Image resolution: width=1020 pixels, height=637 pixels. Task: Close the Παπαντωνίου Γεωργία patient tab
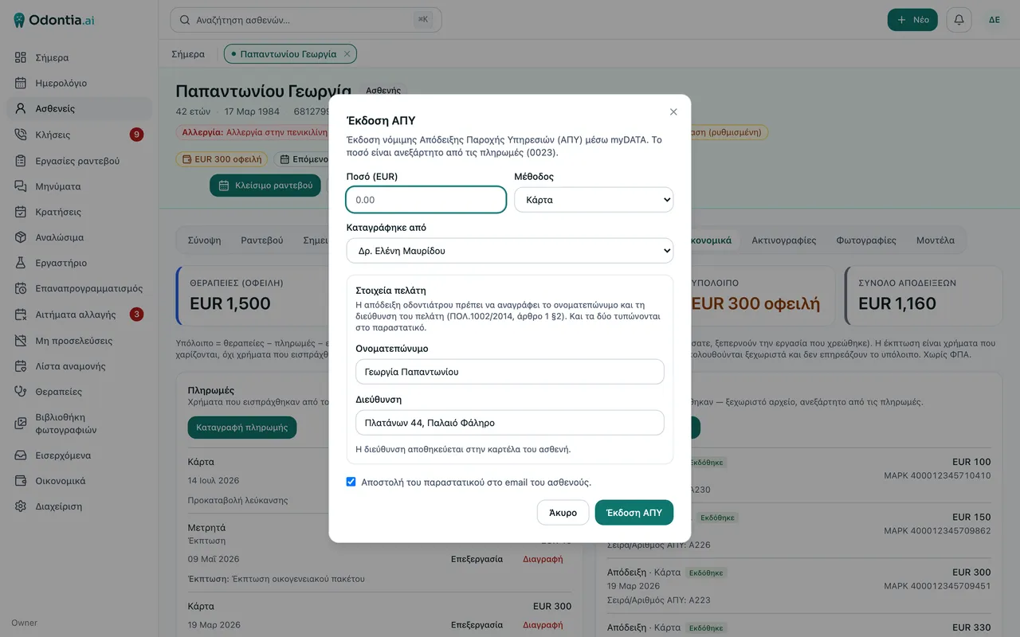click(x=347, y=54)
